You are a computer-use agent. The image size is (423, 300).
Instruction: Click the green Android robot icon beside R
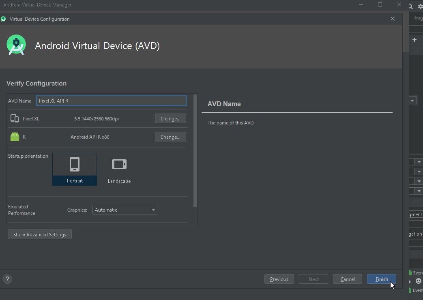15,136
